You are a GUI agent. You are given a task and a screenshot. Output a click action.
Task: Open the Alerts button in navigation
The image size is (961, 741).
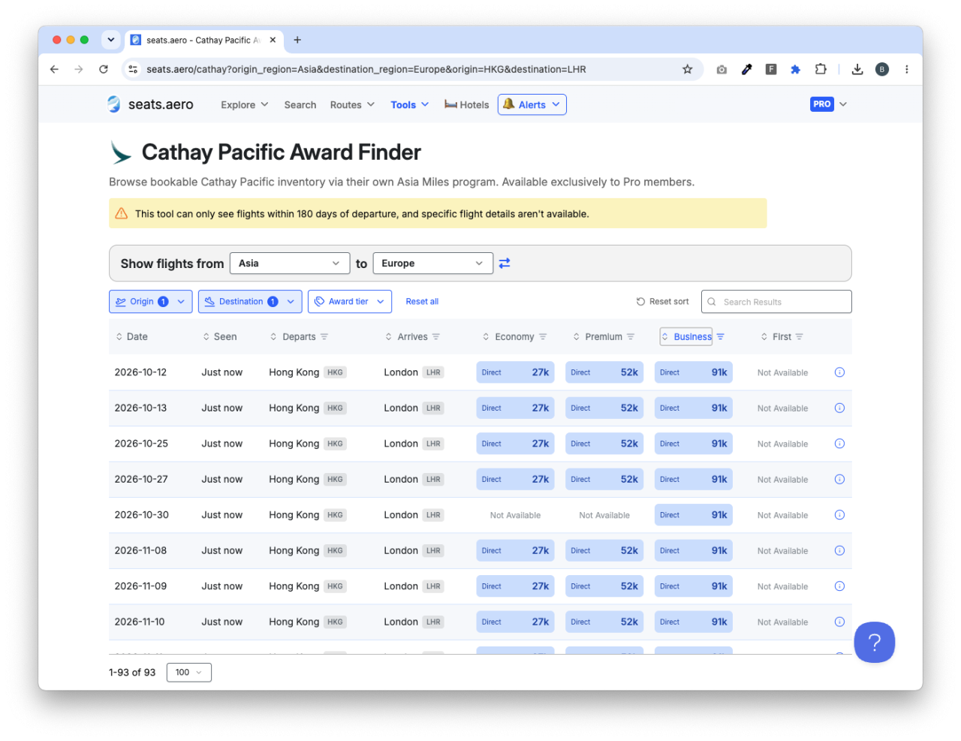click(532, 104)
